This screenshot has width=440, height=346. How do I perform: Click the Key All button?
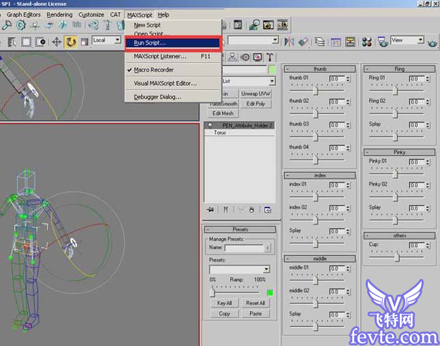click(x=224, y=303)
